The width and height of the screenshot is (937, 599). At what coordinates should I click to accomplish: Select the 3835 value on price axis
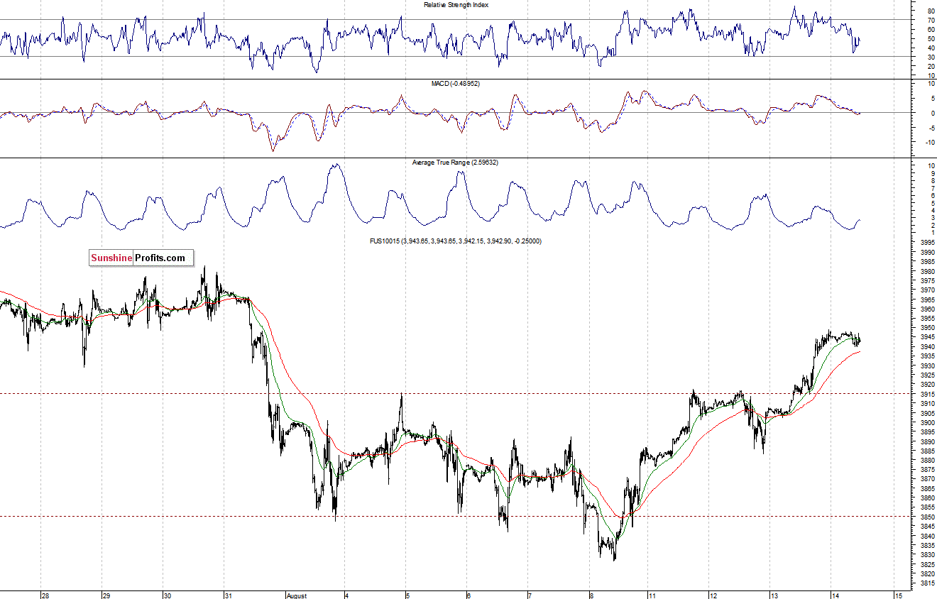[x=927, y=545]
